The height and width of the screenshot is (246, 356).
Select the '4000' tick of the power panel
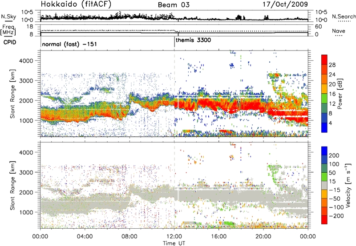[x=26, y=61]
